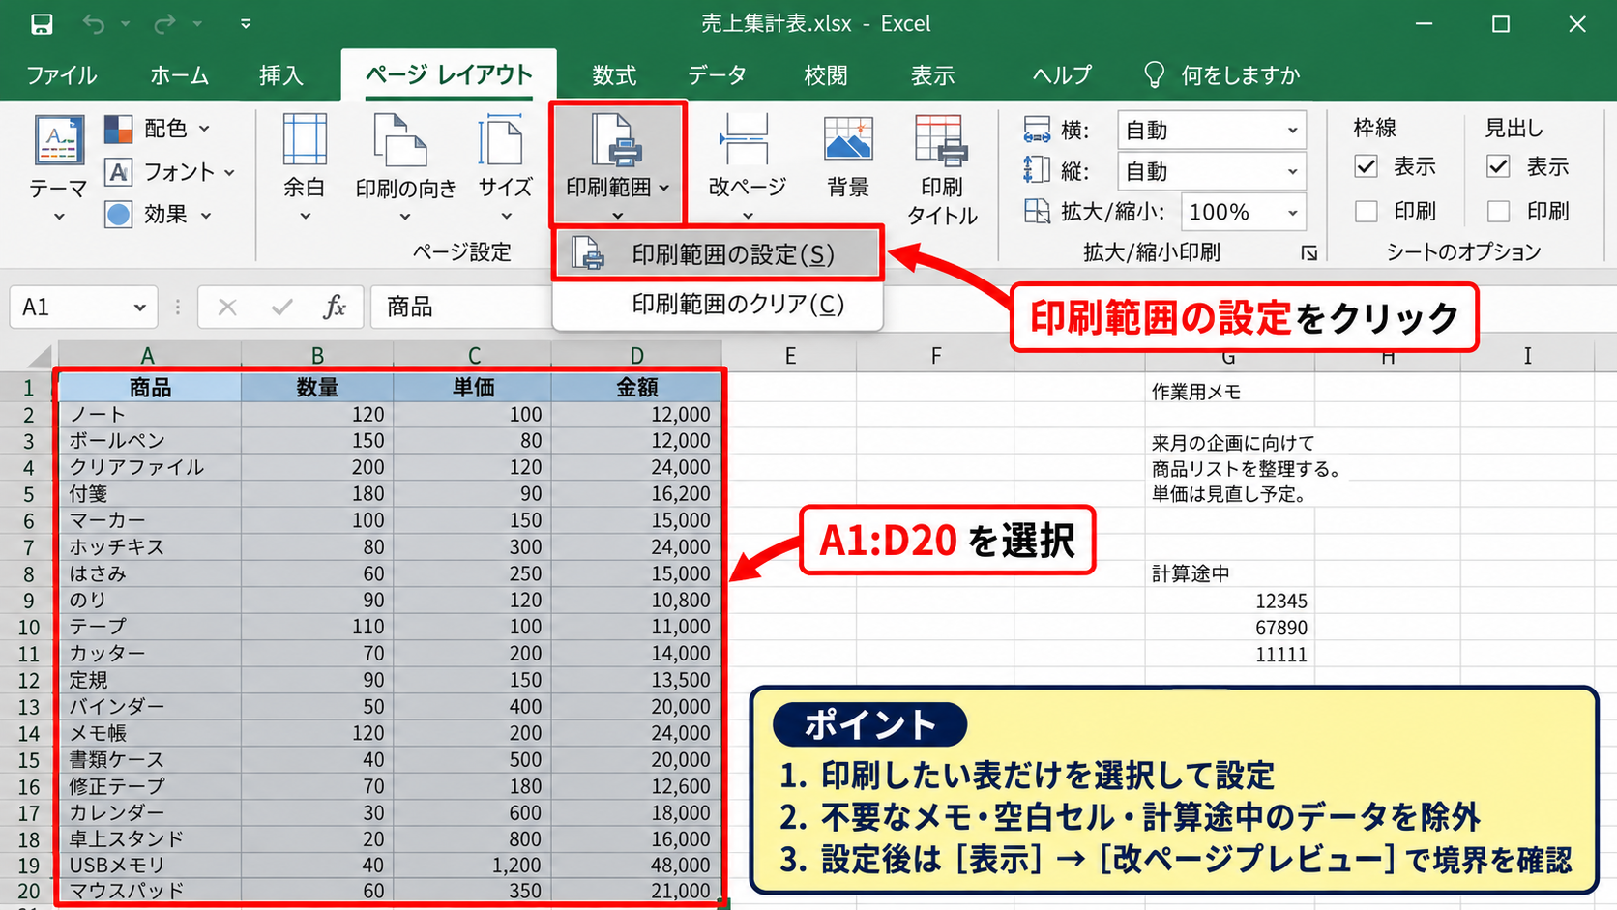Select the cell containing USBメモリ

click(x=149, y=866)
